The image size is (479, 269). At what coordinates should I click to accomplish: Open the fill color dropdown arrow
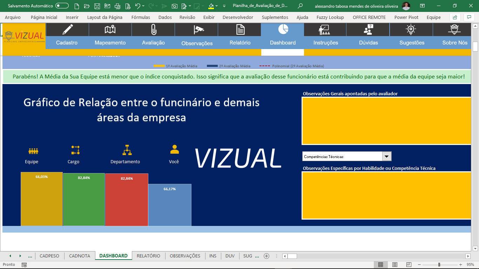(216, 6)
